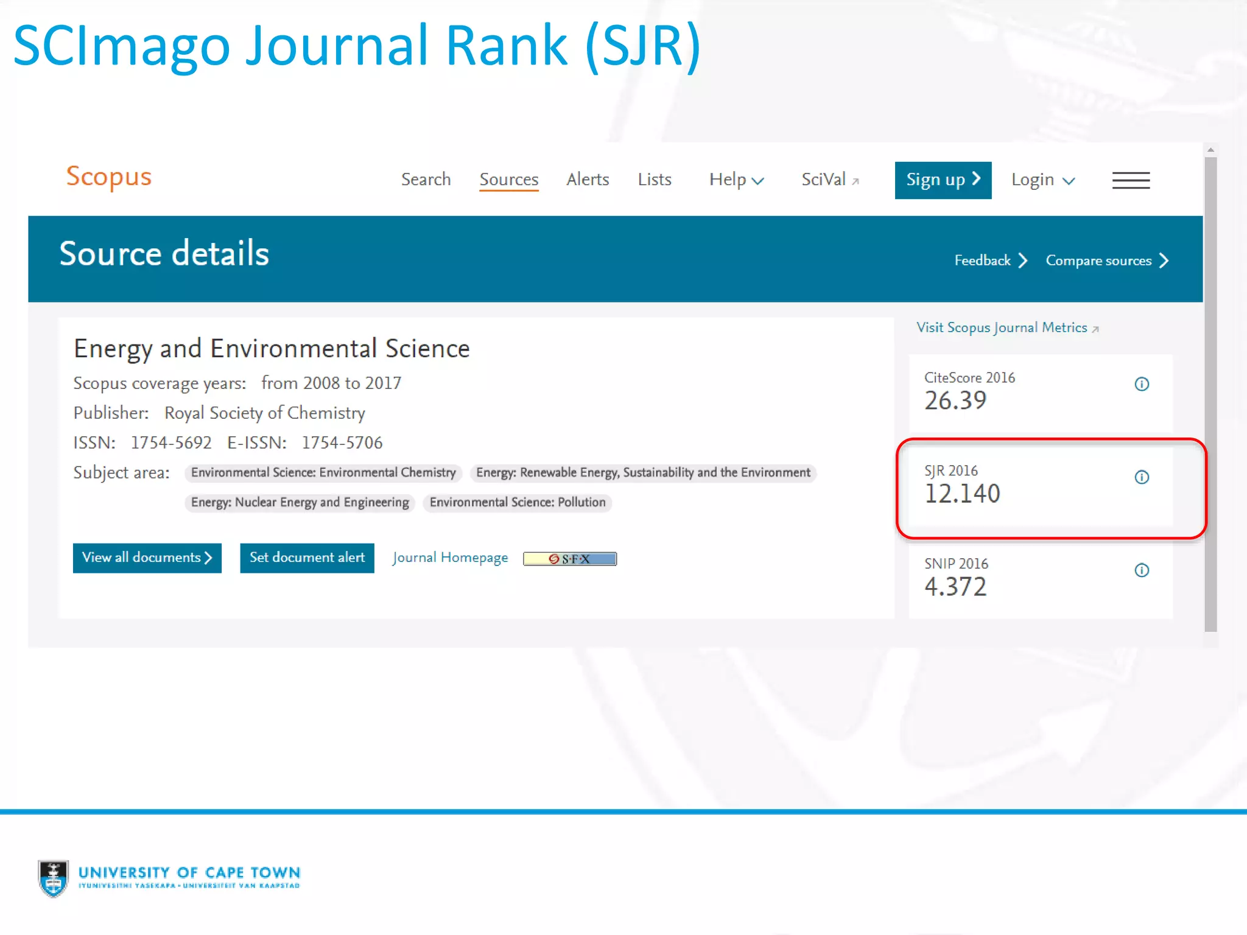1247x935 pixels.
Task: Click the CiteScore value 26.39
Action: (x=955, y=401)
